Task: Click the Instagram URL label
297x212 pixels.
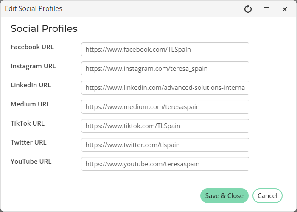Action: 33,66
